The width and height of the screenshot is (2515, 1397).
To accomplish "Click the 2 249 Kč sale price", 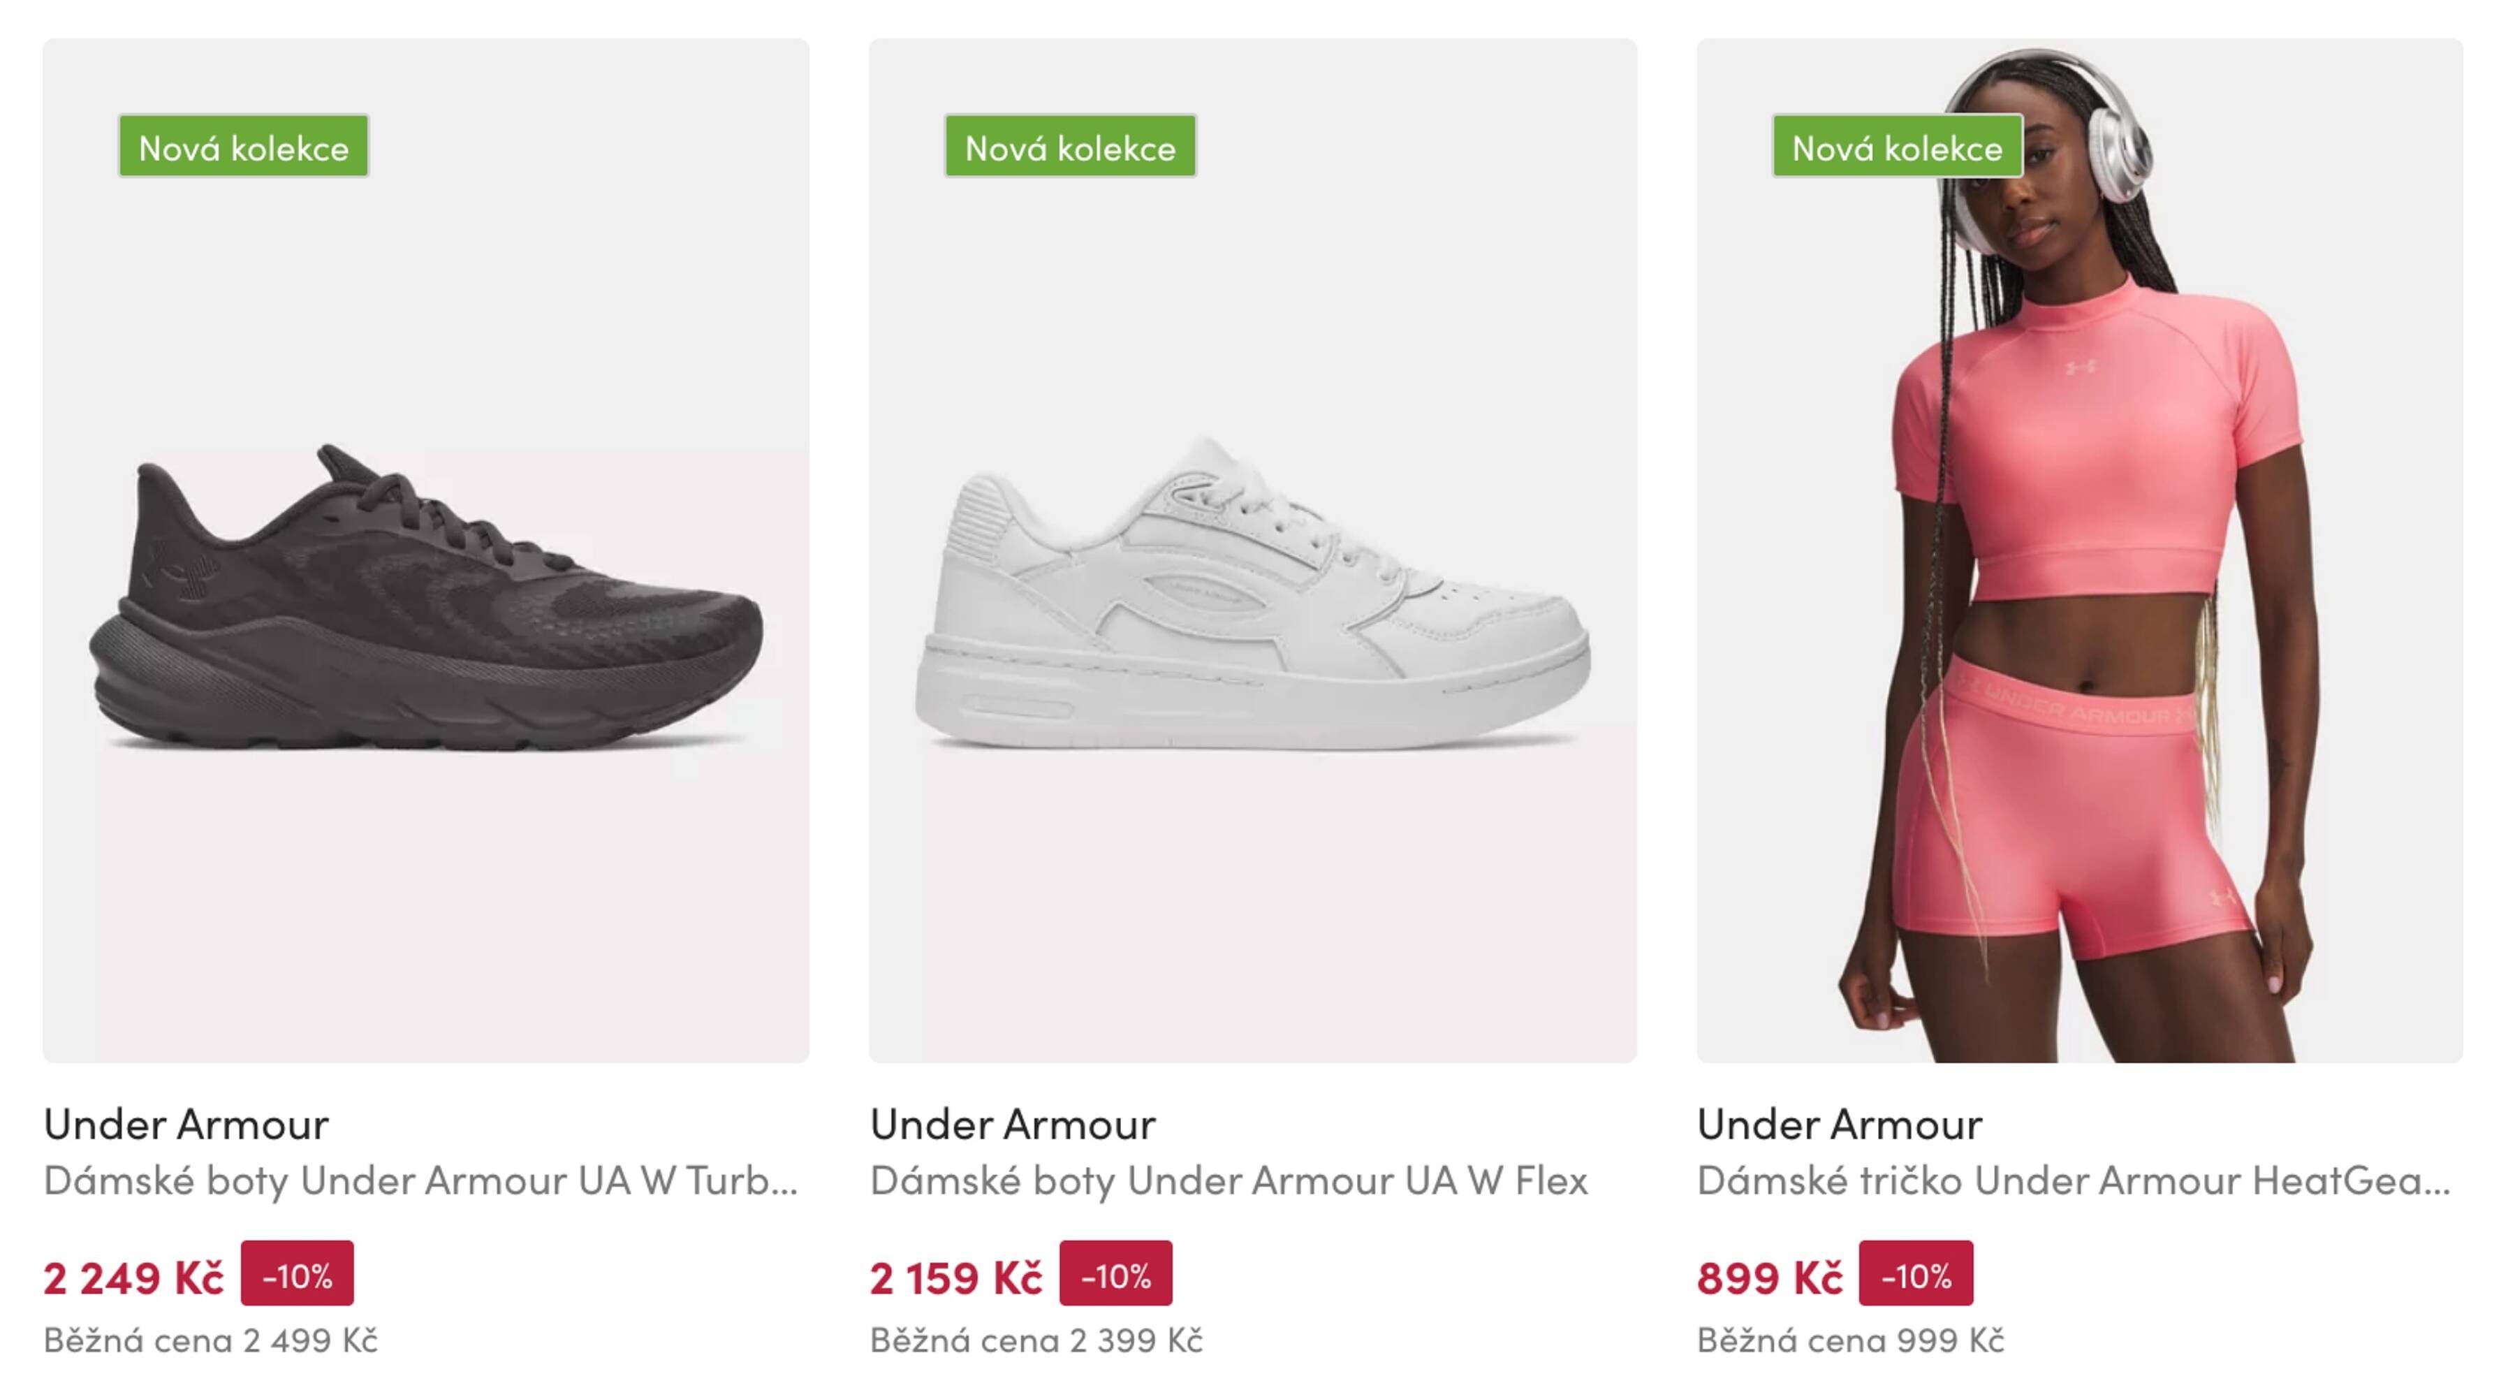I will point(134,1278).
